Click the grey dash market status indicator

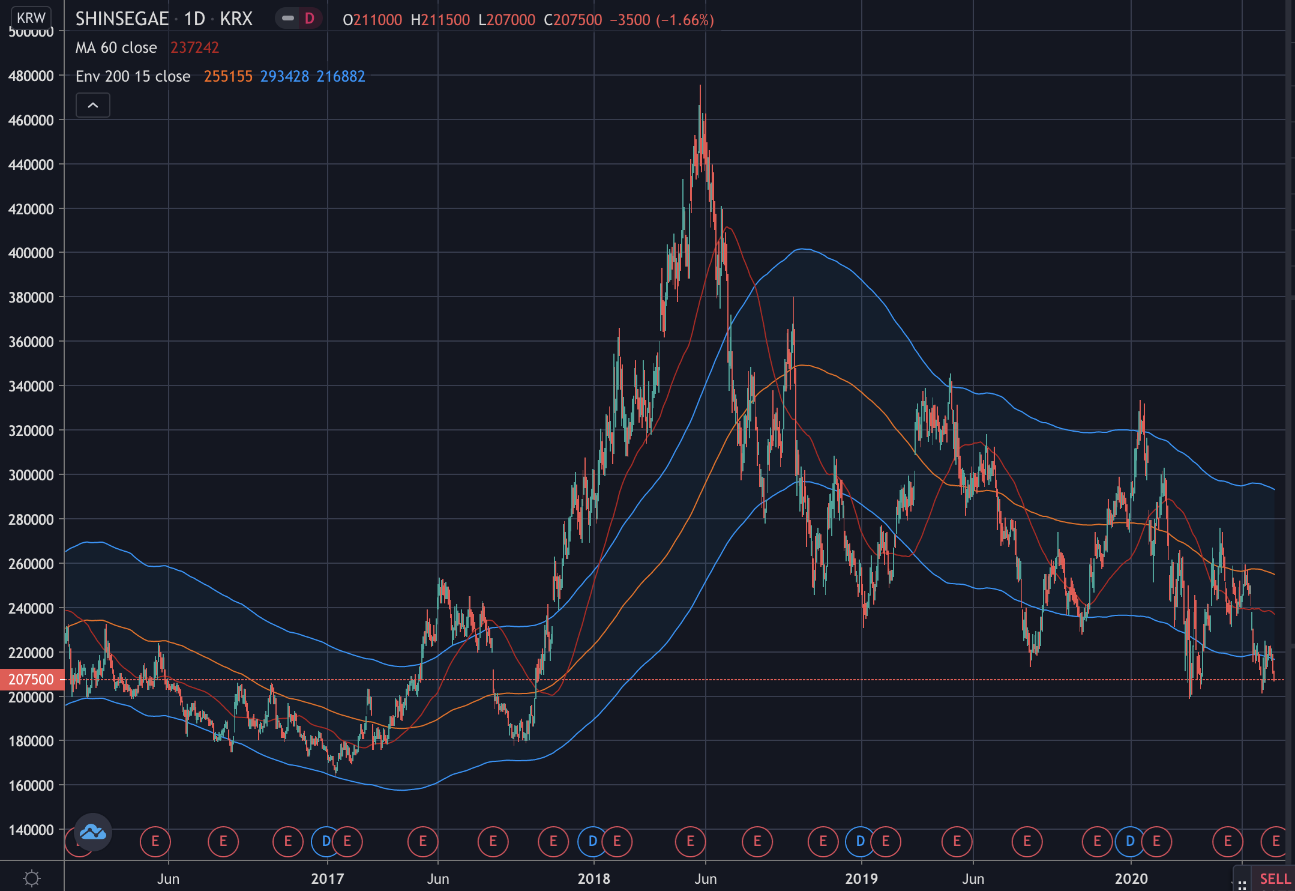click(x=288, y=19)
